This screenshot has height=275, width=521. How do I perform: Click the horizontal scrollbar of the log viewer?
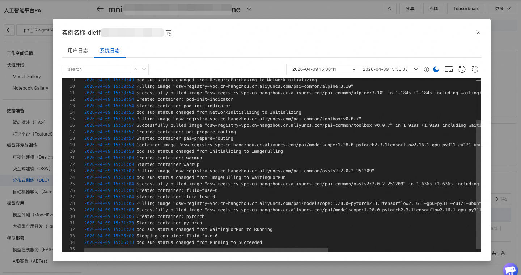(x=206, y=250)
